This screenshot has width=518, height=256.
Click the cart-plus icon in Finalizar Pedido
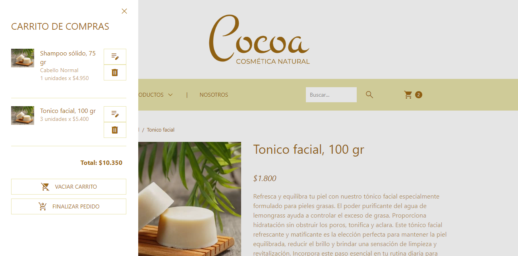click(43, 206)
